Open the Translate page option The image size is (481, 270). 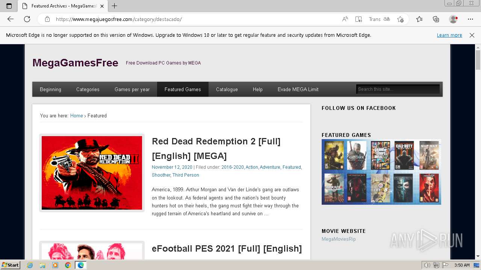tap(379, 19)
